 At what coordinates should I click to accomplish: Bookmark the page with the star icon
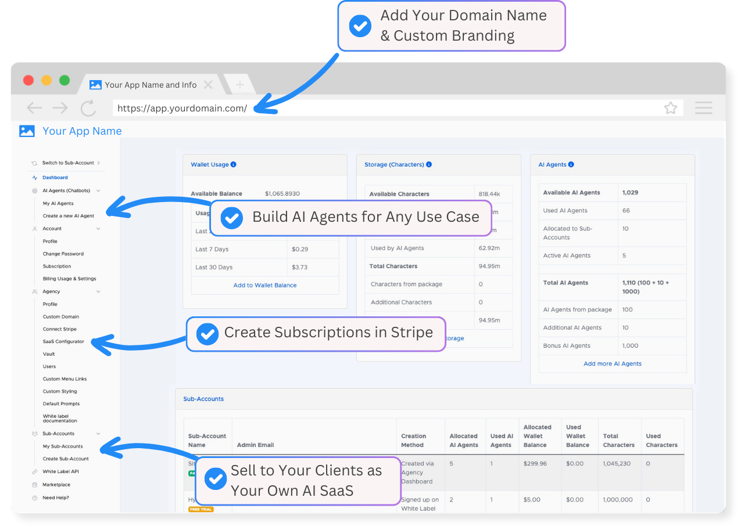point(671,108)
